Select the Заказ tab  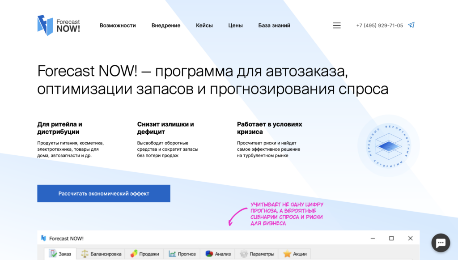pyautogui.click(x=60, y=254)
